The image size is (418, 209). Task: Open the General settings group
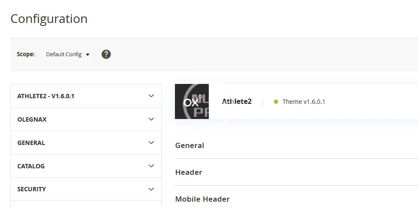[190, 145]
